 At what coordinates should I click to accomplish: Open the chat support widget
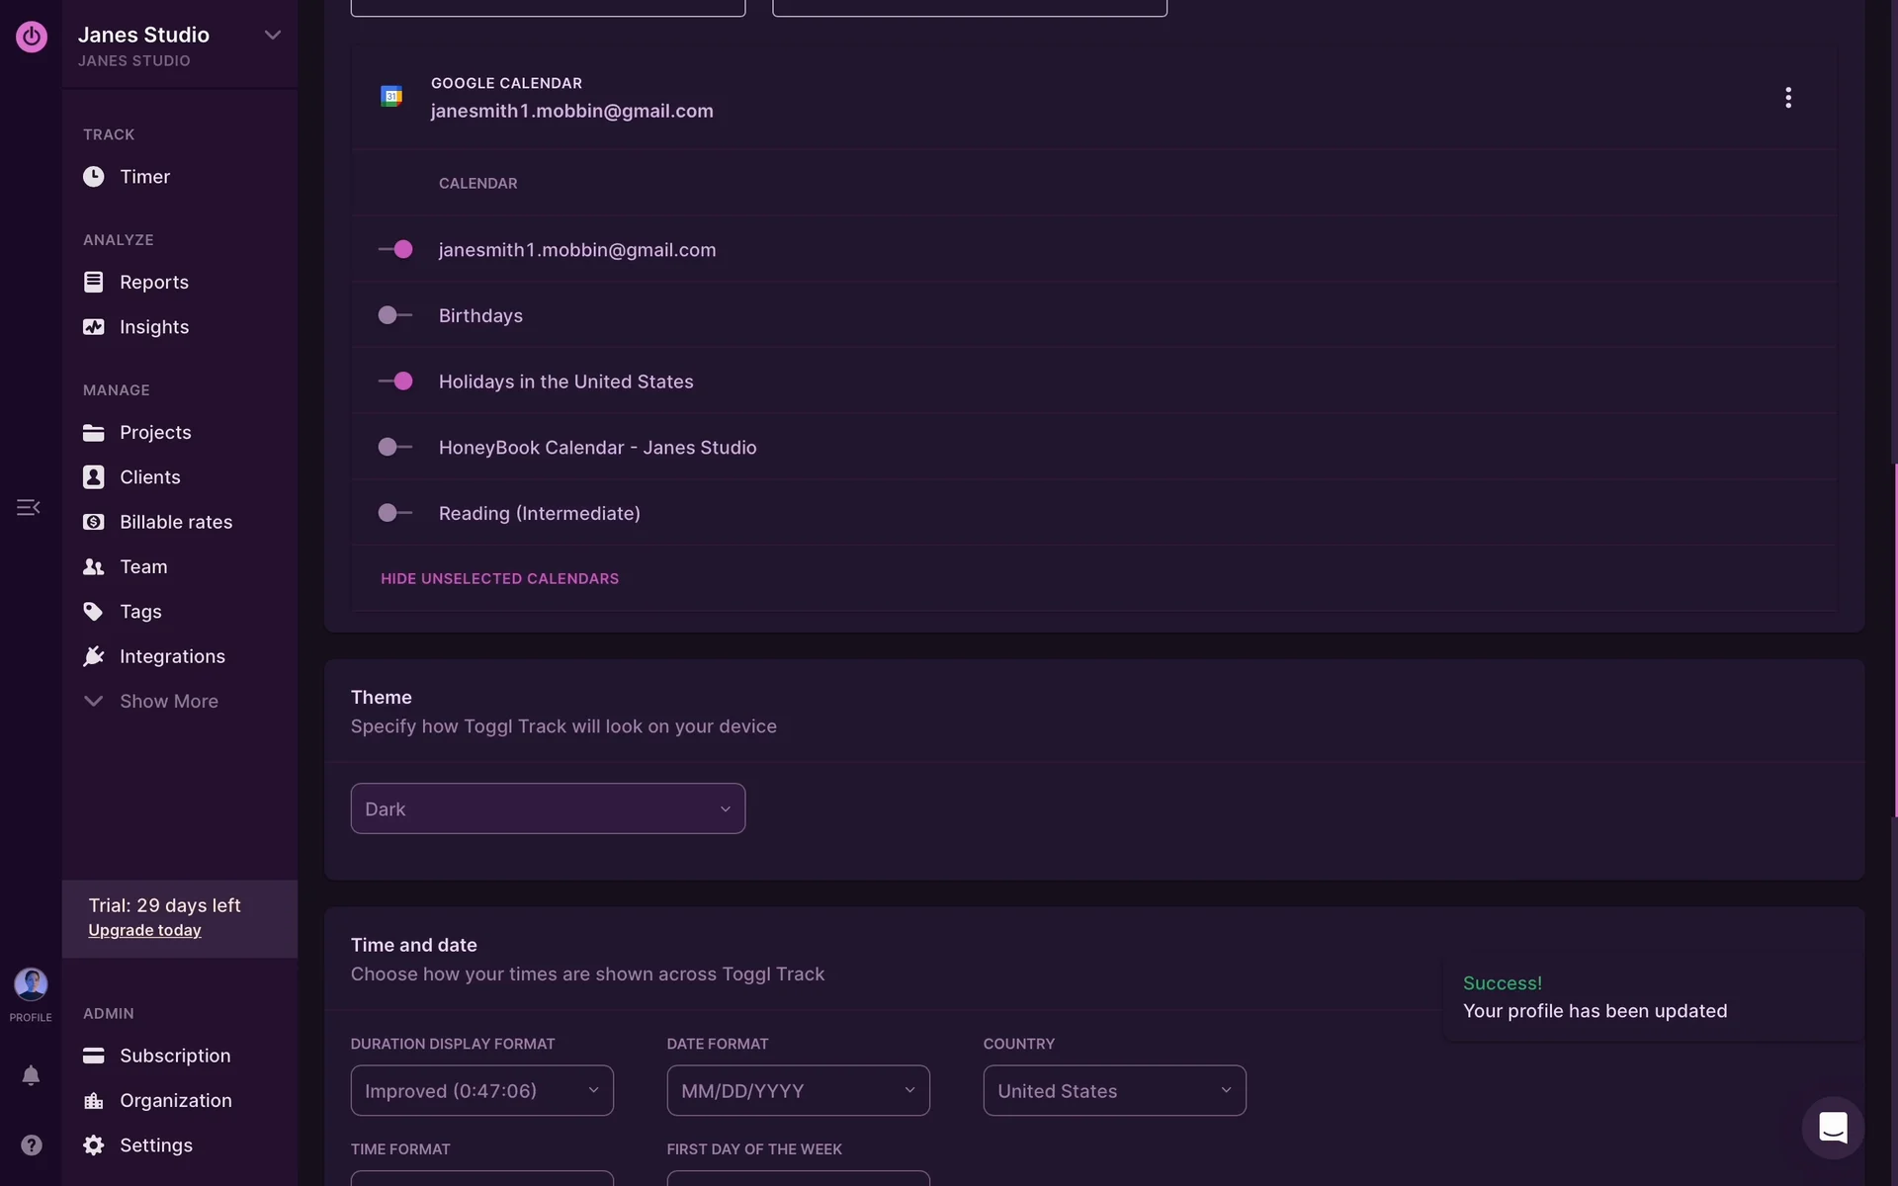click(x=1833, y=1128)
